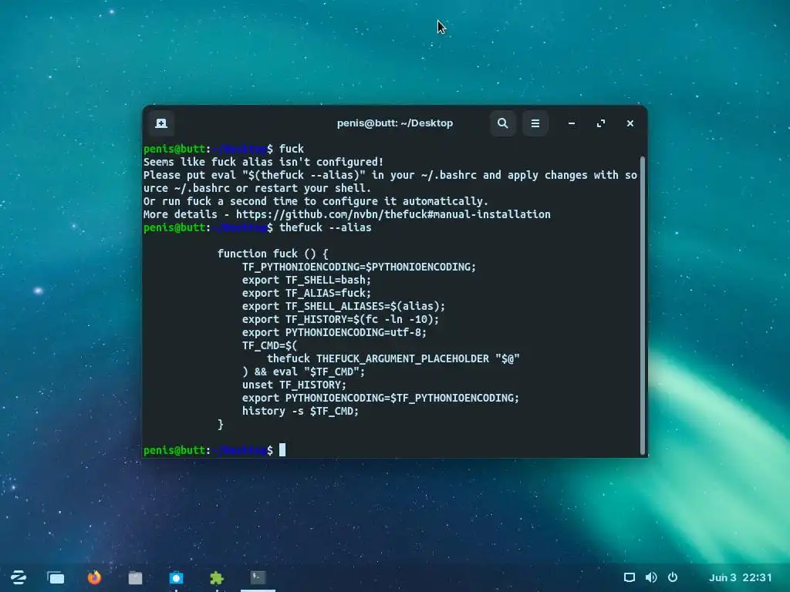
Task: Maximize the terminal window
Action: (x=600, y=123)
